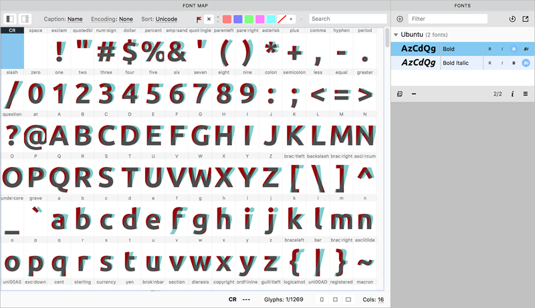
Task: Select the asterisk glyph cell
Action: [x=271, y=48]
